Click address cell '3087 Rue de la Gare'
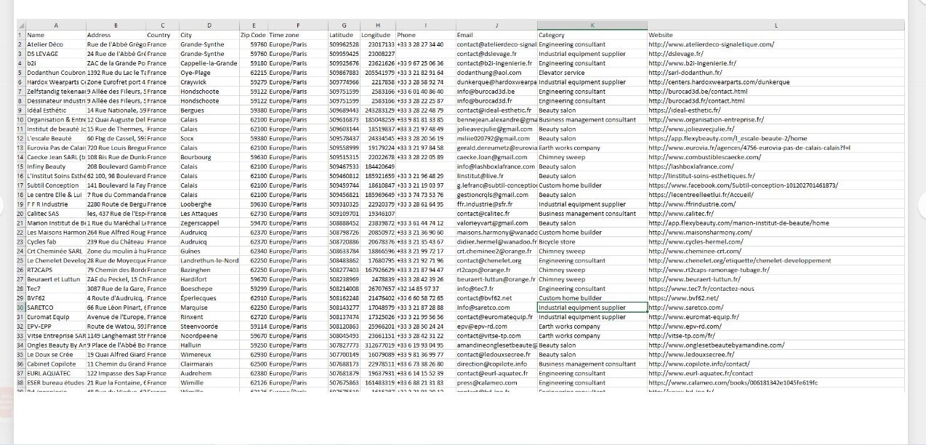 116,289
